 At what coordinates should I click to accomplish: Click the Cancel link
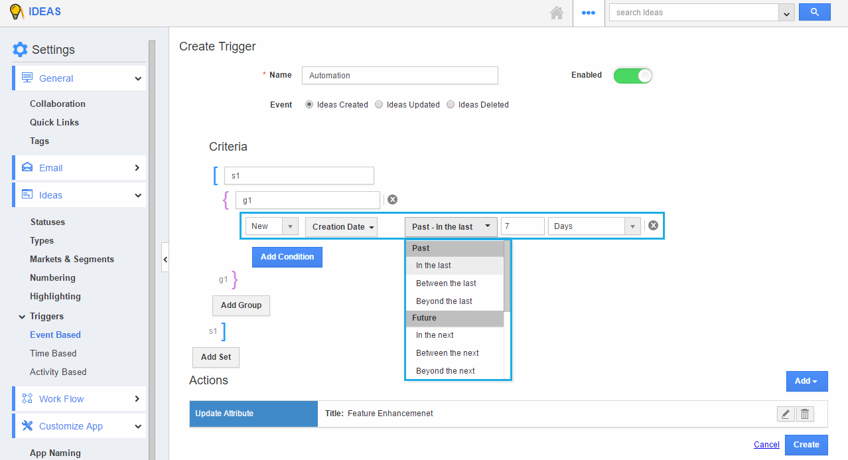[x=766, y=445]
